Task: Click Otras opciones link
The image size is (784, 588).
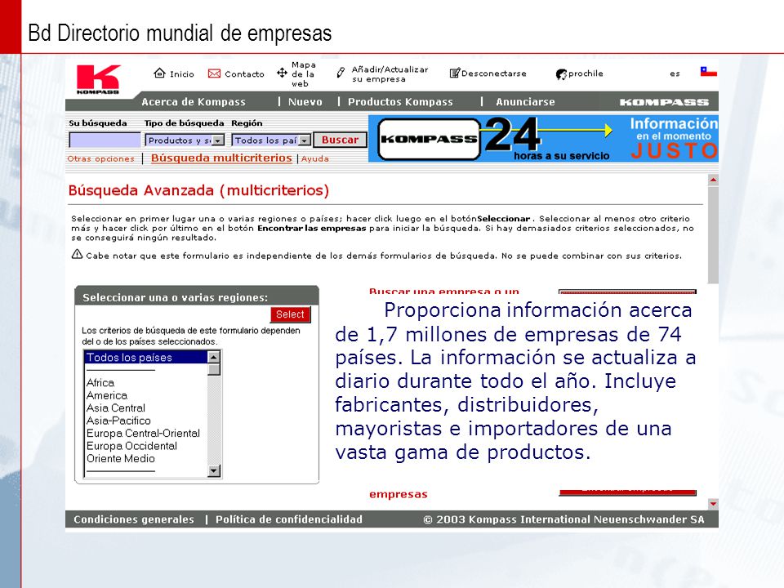Action: click(101, 158)
